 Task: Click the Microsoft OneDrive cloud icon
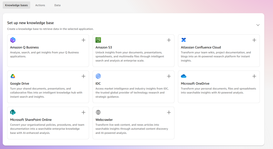point(183,76)
